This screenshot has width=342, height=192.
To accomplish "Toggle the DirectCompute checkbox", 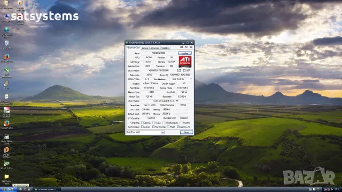I will click(164, 123).
